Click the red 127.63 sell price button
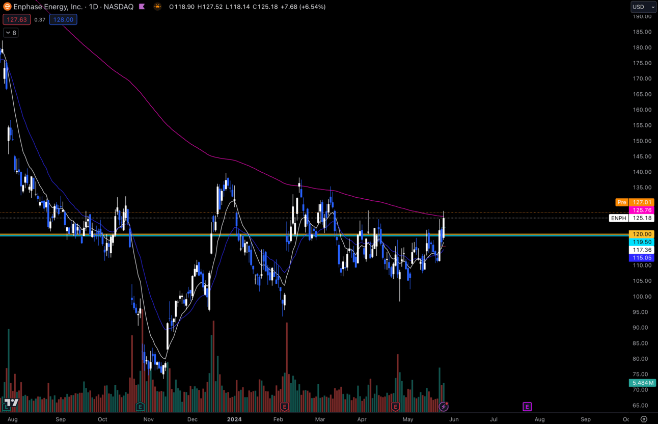 (17, 19)
